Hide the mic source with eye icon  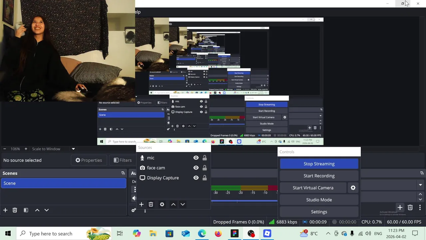pos(196,158)
